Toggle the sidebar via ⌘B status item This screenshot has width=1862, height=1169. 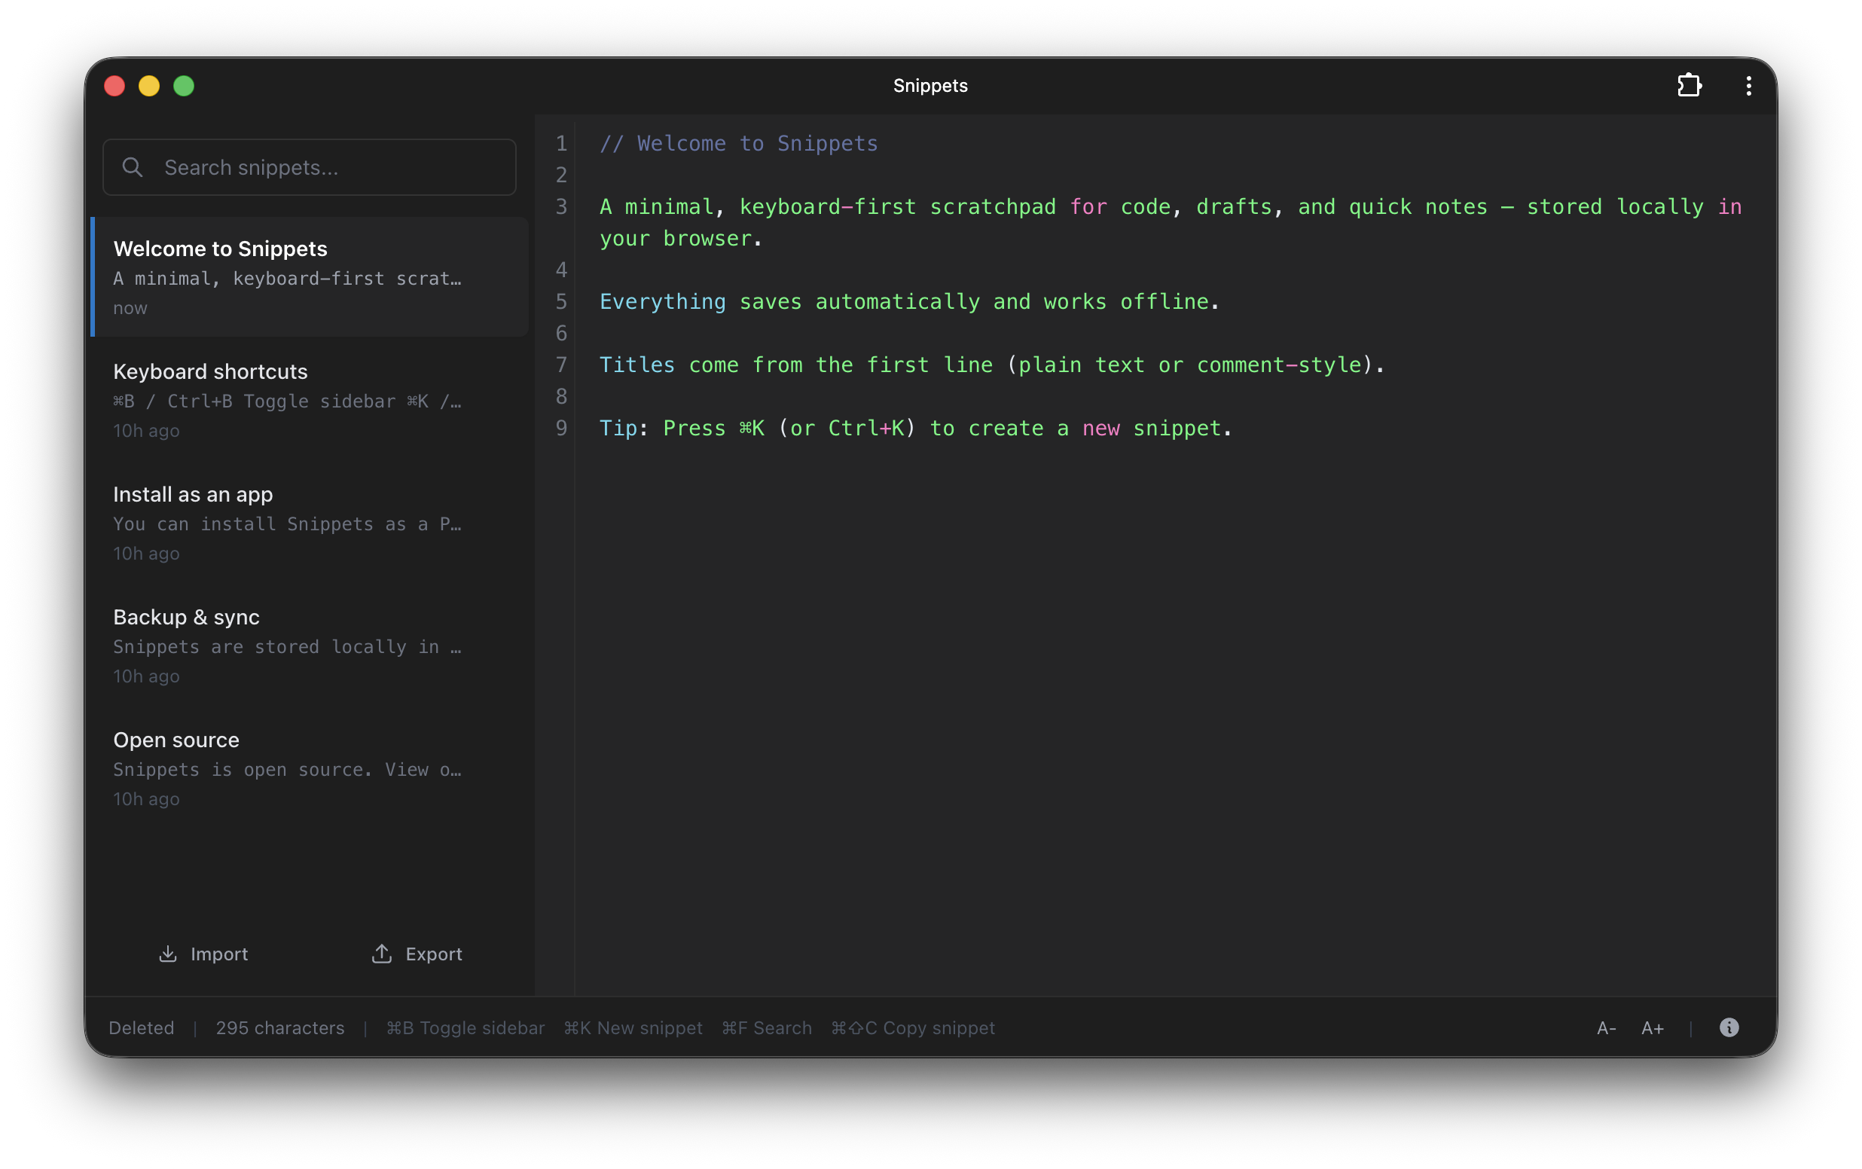click(465, 1027)
